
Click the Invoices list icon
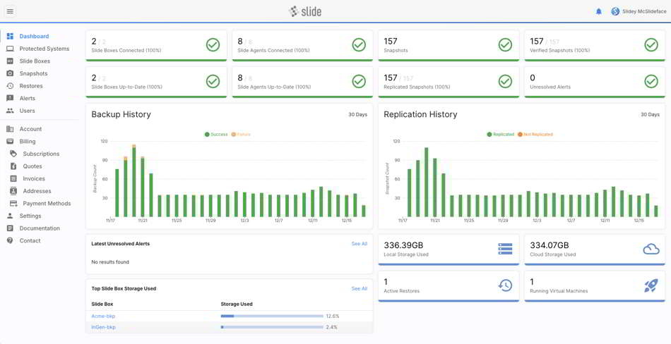13,178
